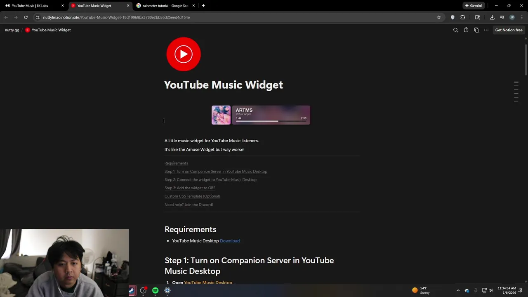Open site information icon in address bar

point(38,17)
